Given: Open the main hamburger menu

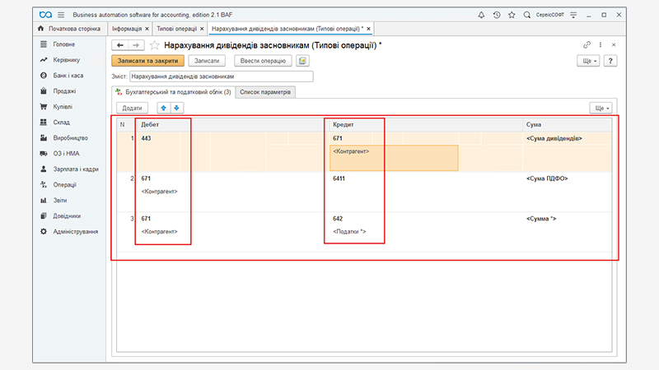Looking at the screenshot, I should [60, 15].
